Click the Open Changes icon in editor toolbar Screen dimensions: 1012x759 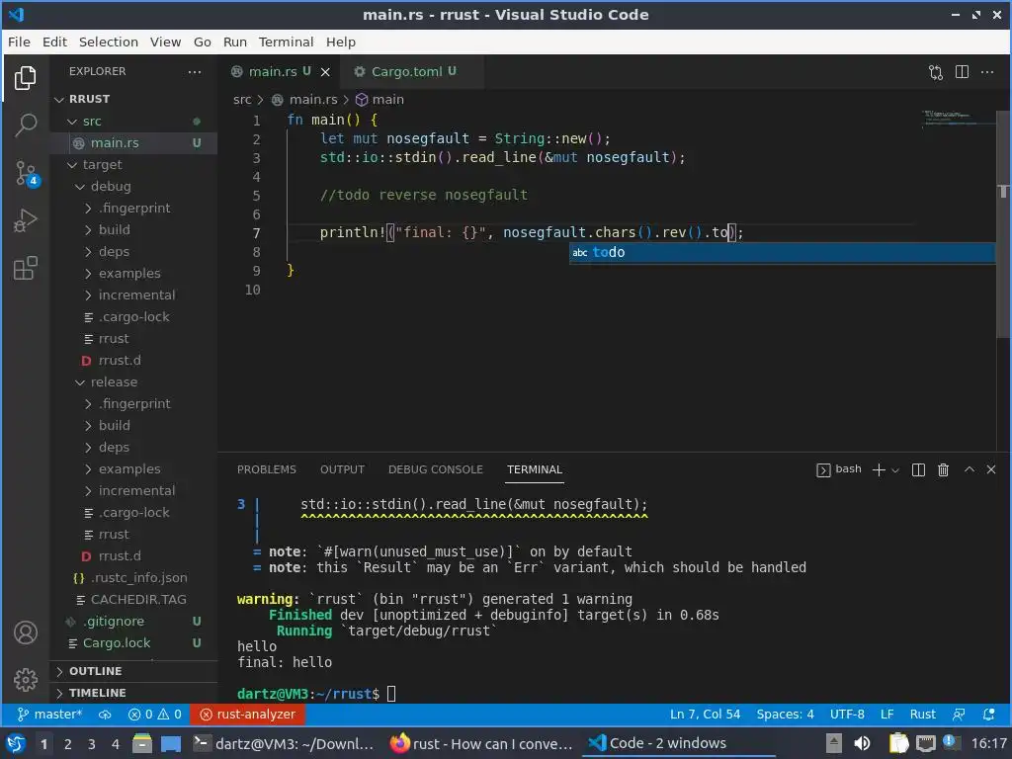click(936, 71)
